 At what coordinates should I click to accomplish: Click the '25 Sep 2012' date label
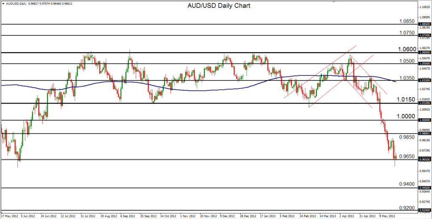coord(149,216)
